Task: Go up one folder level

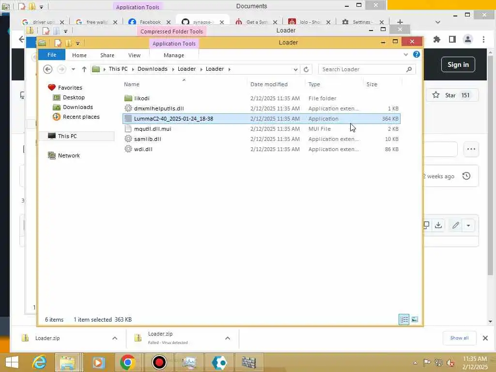Action: pos(84,69)
